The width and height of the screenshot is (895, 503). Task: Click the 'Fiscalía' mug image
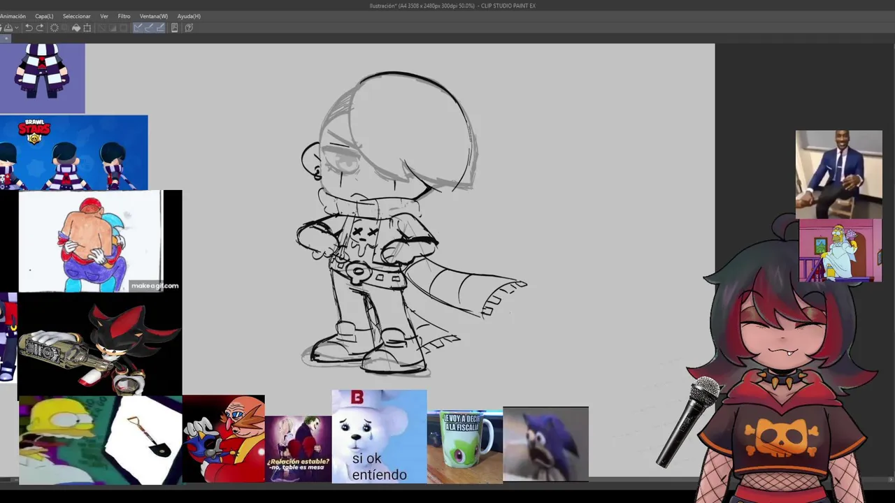click(x=465, y=447)
